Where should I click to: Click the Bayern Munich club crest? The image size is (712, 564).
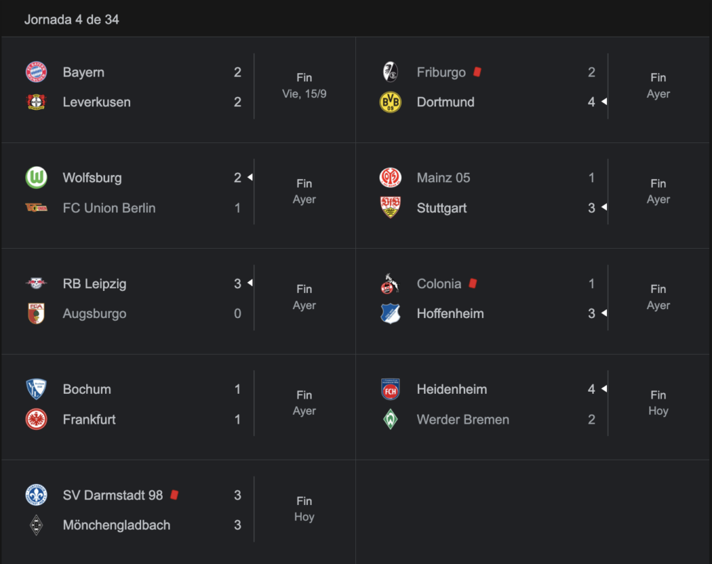pyautogui.click(x=36, y=72)
